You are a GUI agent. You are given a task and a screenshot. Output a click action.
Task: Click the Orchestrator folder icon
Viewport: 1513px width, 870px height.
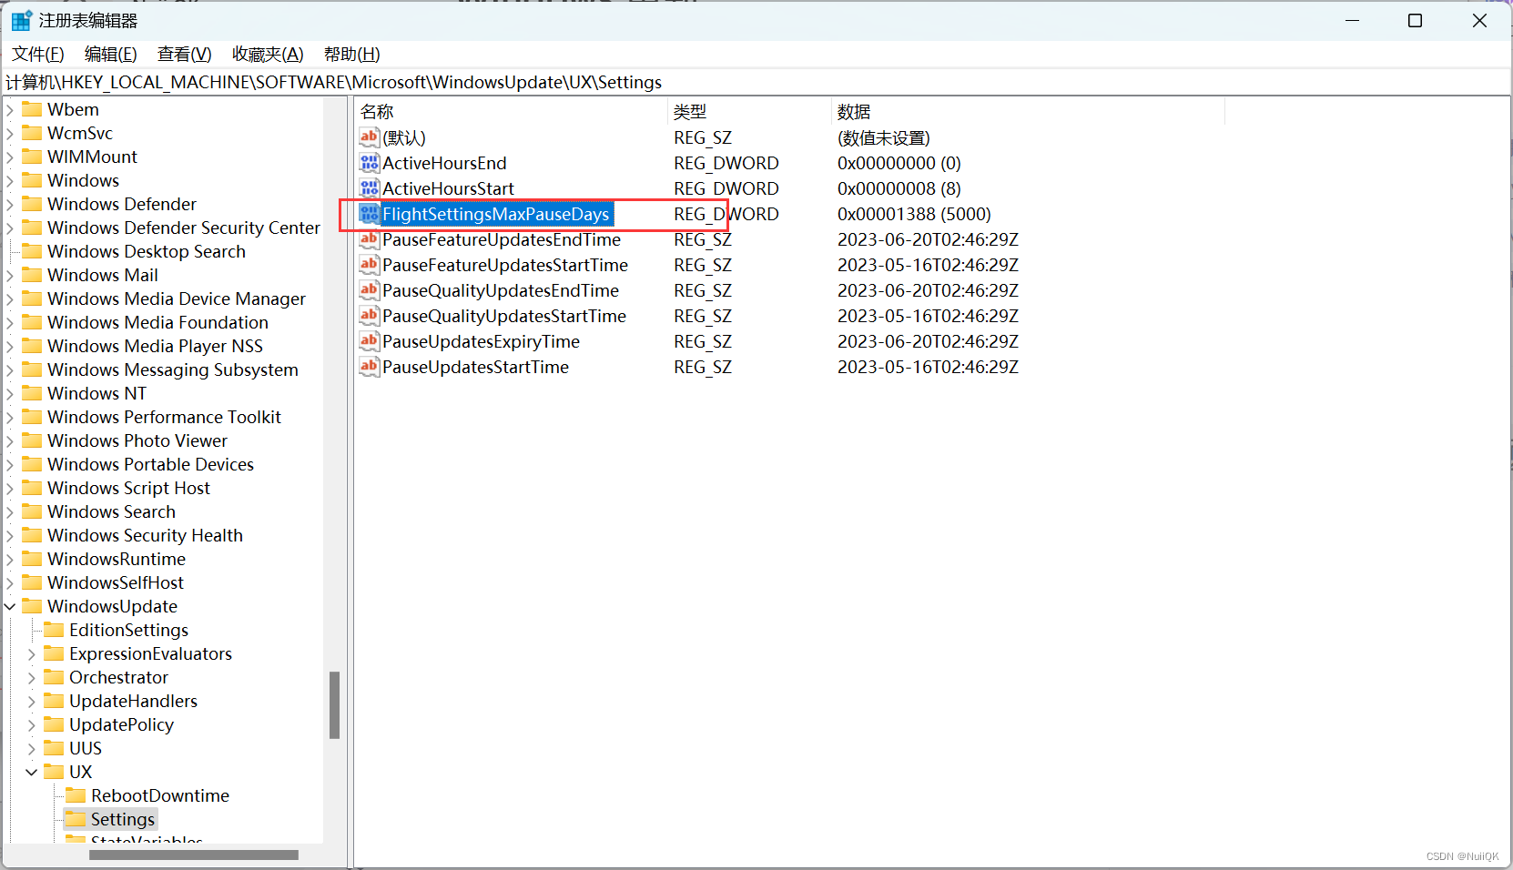click(x=54, y=677)
